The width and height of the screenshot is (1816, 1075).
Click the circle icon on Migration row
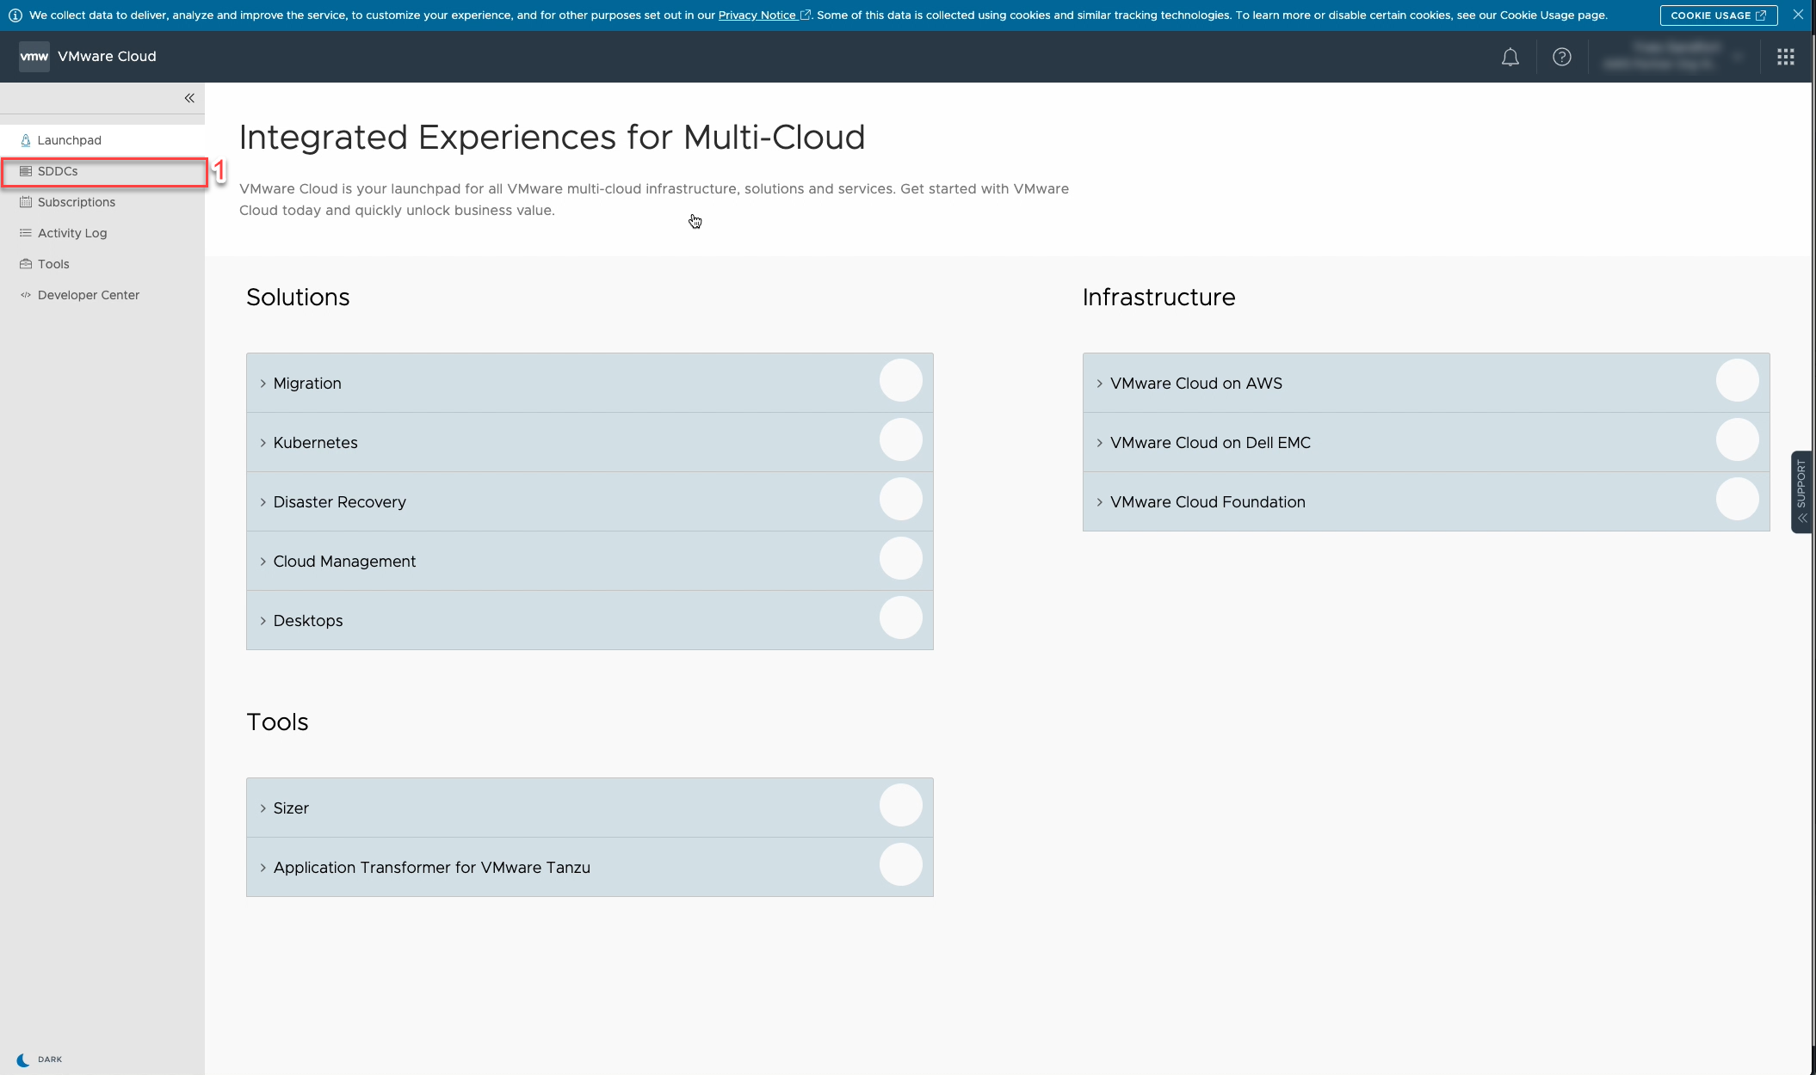point(900,380)
